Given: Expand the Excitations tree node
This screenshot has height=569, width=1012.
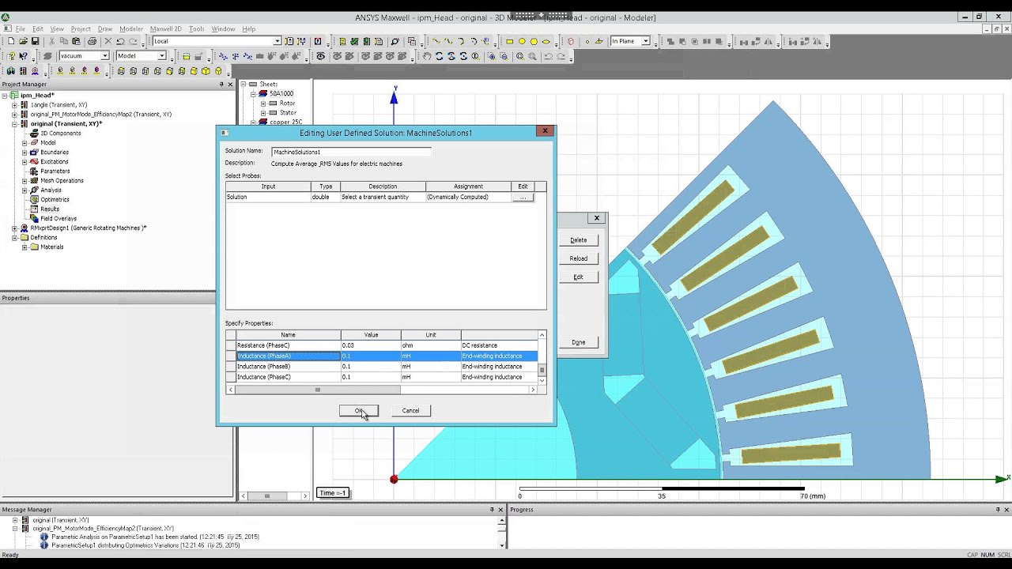Looking at the screenshot, I should pos(25,161).
